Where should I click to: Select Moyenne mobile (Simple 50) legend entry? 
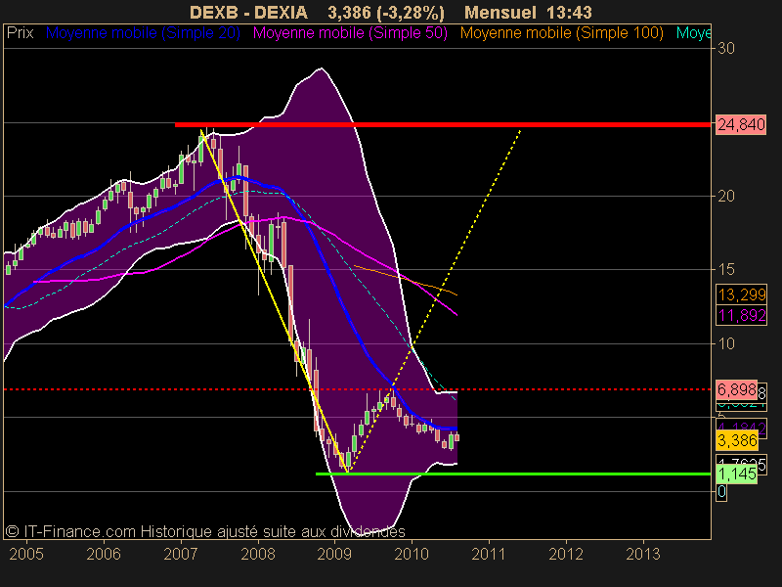[x=350, y=33]
